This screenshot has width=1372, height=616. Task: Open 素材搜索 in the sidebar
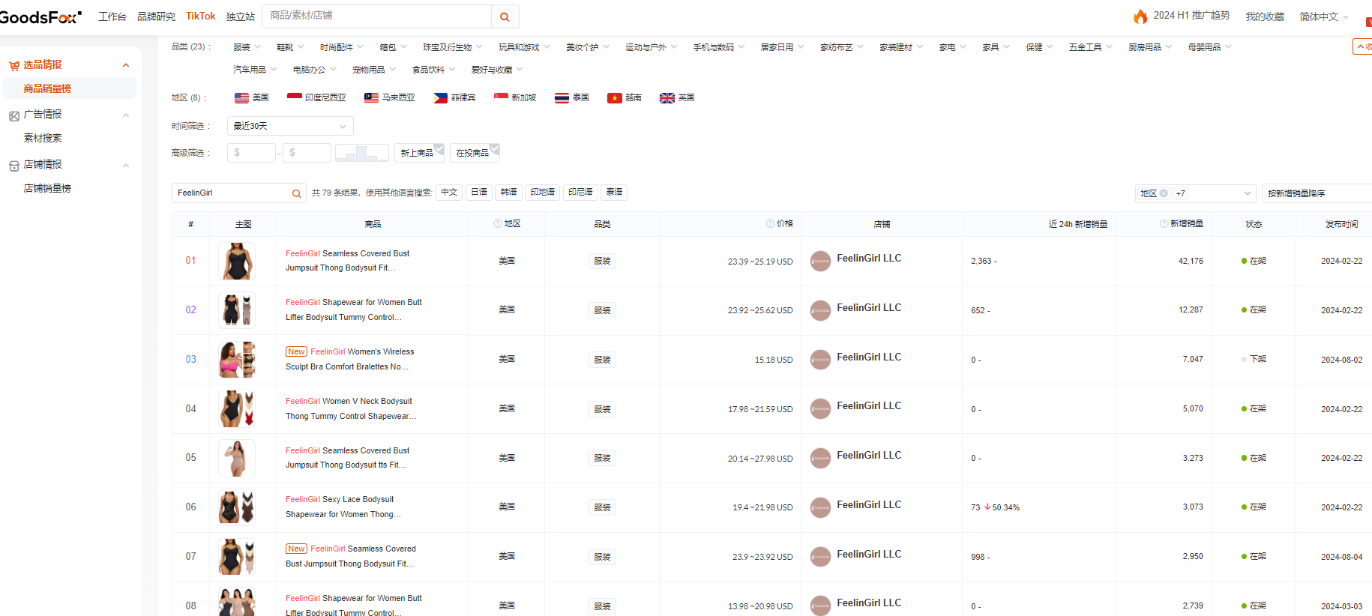[x=43, y=138]
